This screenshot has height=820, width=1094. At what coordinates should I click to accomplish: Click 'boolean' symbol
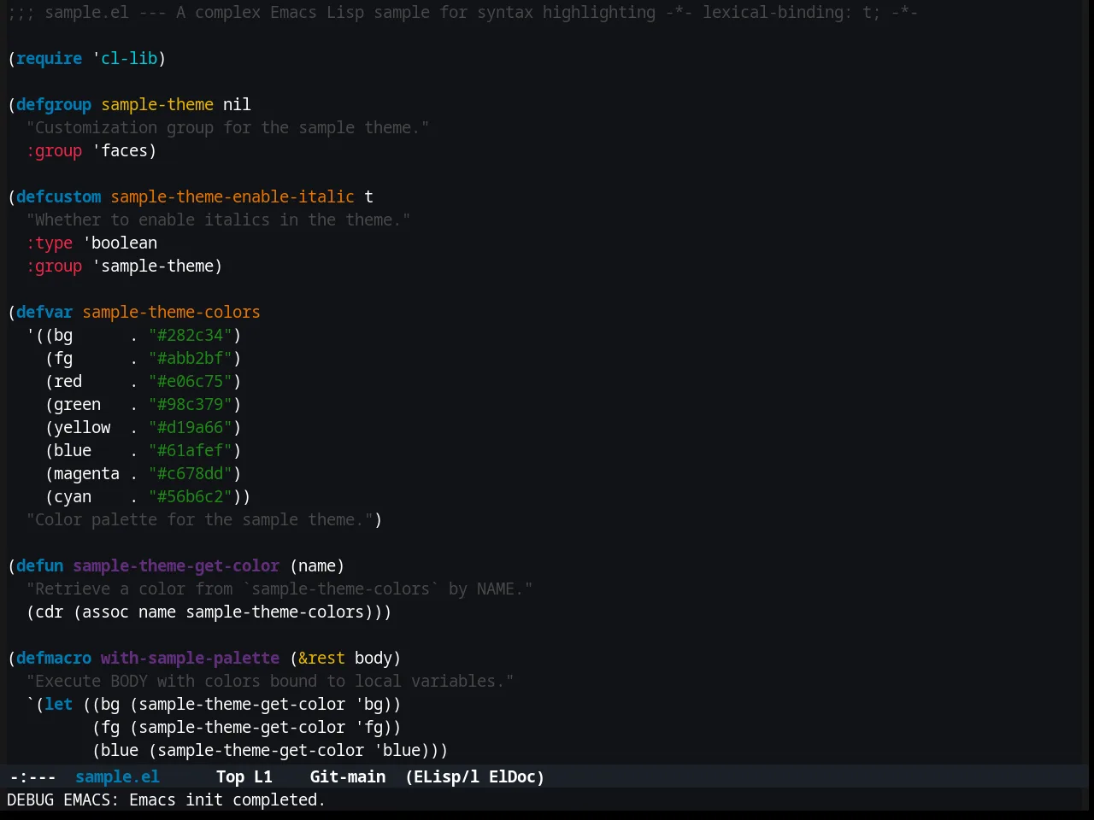pos(124,243)
